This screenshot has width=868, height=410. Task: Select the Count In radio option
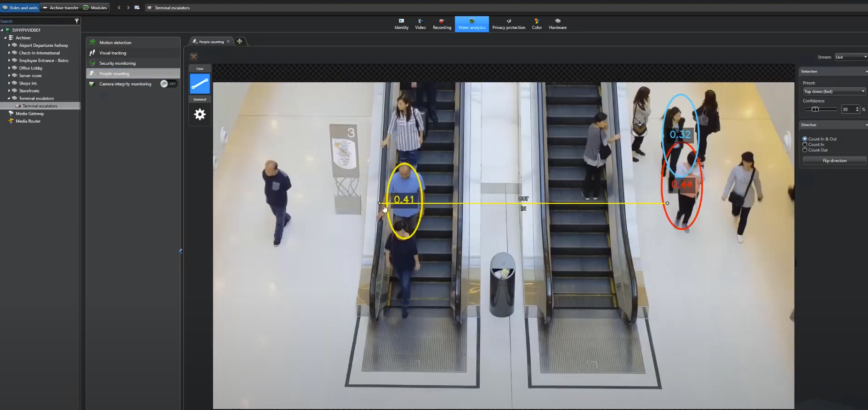[805, 145]
